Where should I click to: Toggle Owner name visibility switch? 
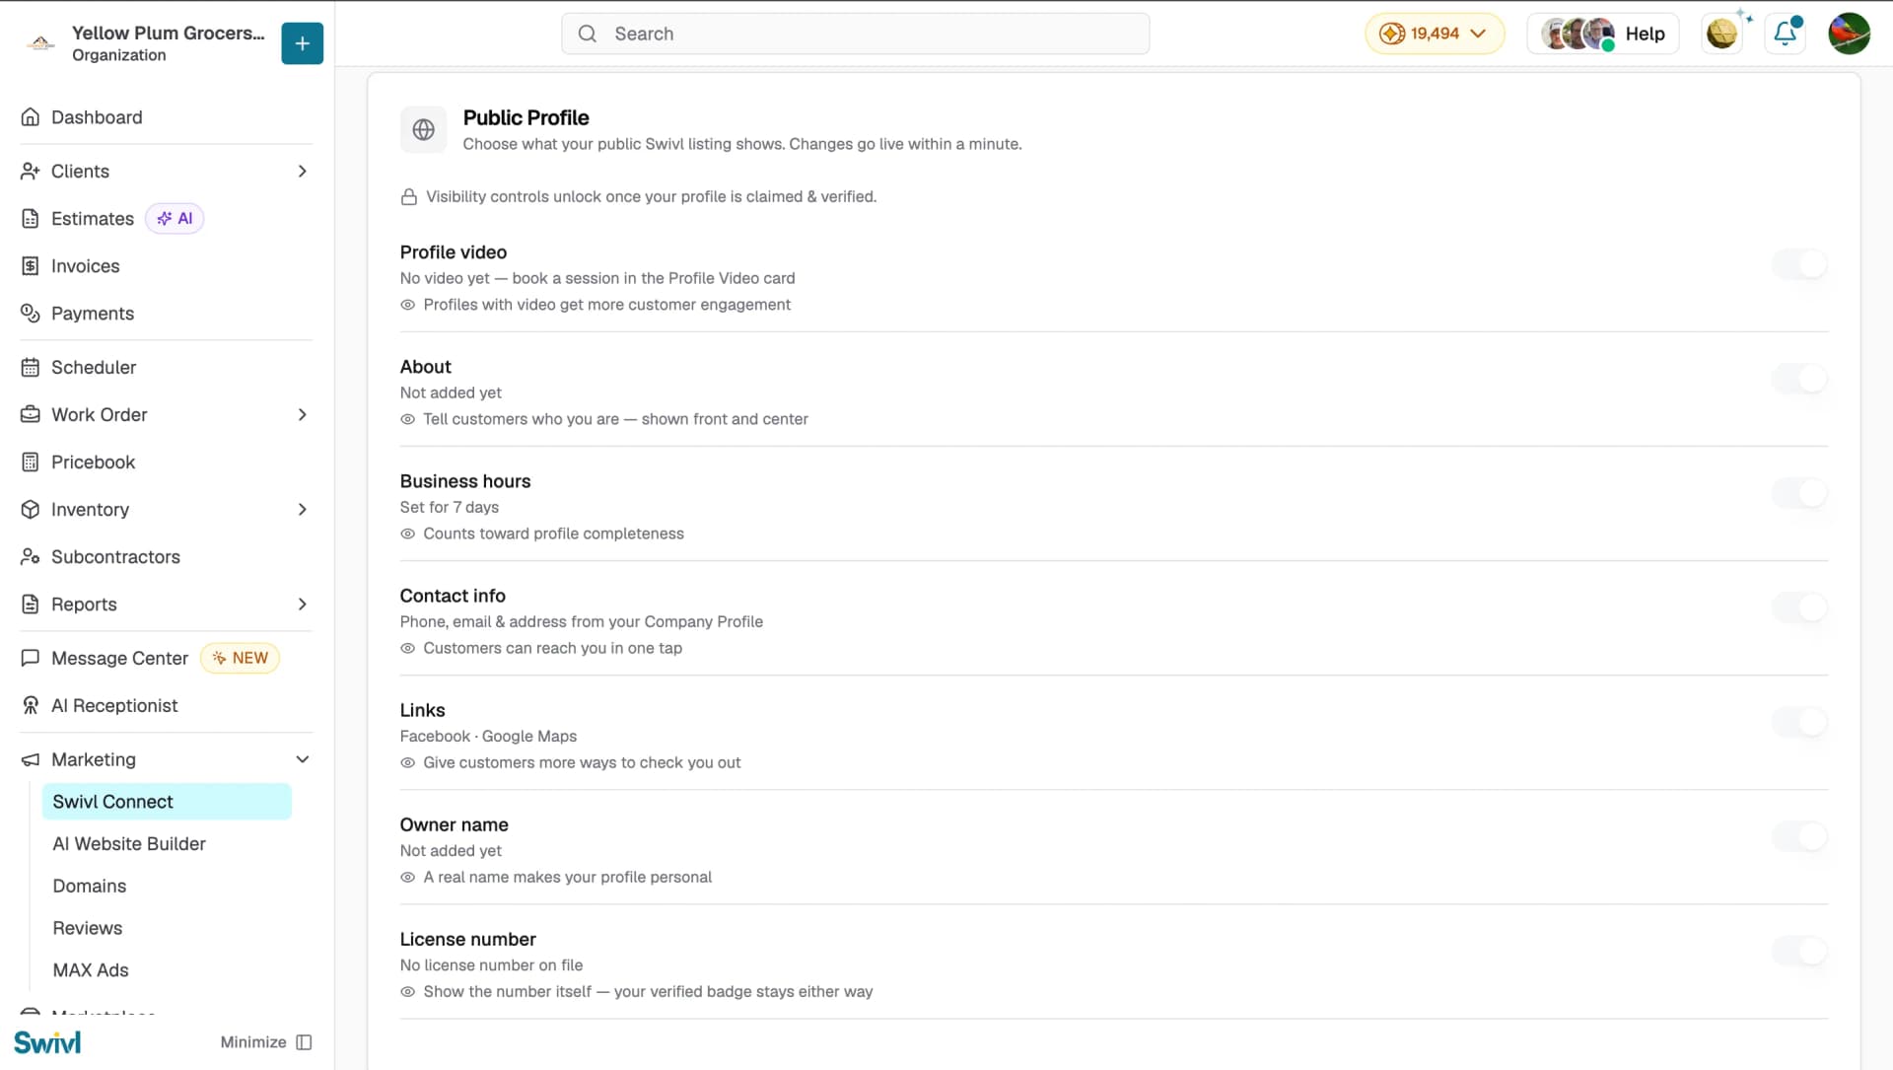tap(1799, 836)
